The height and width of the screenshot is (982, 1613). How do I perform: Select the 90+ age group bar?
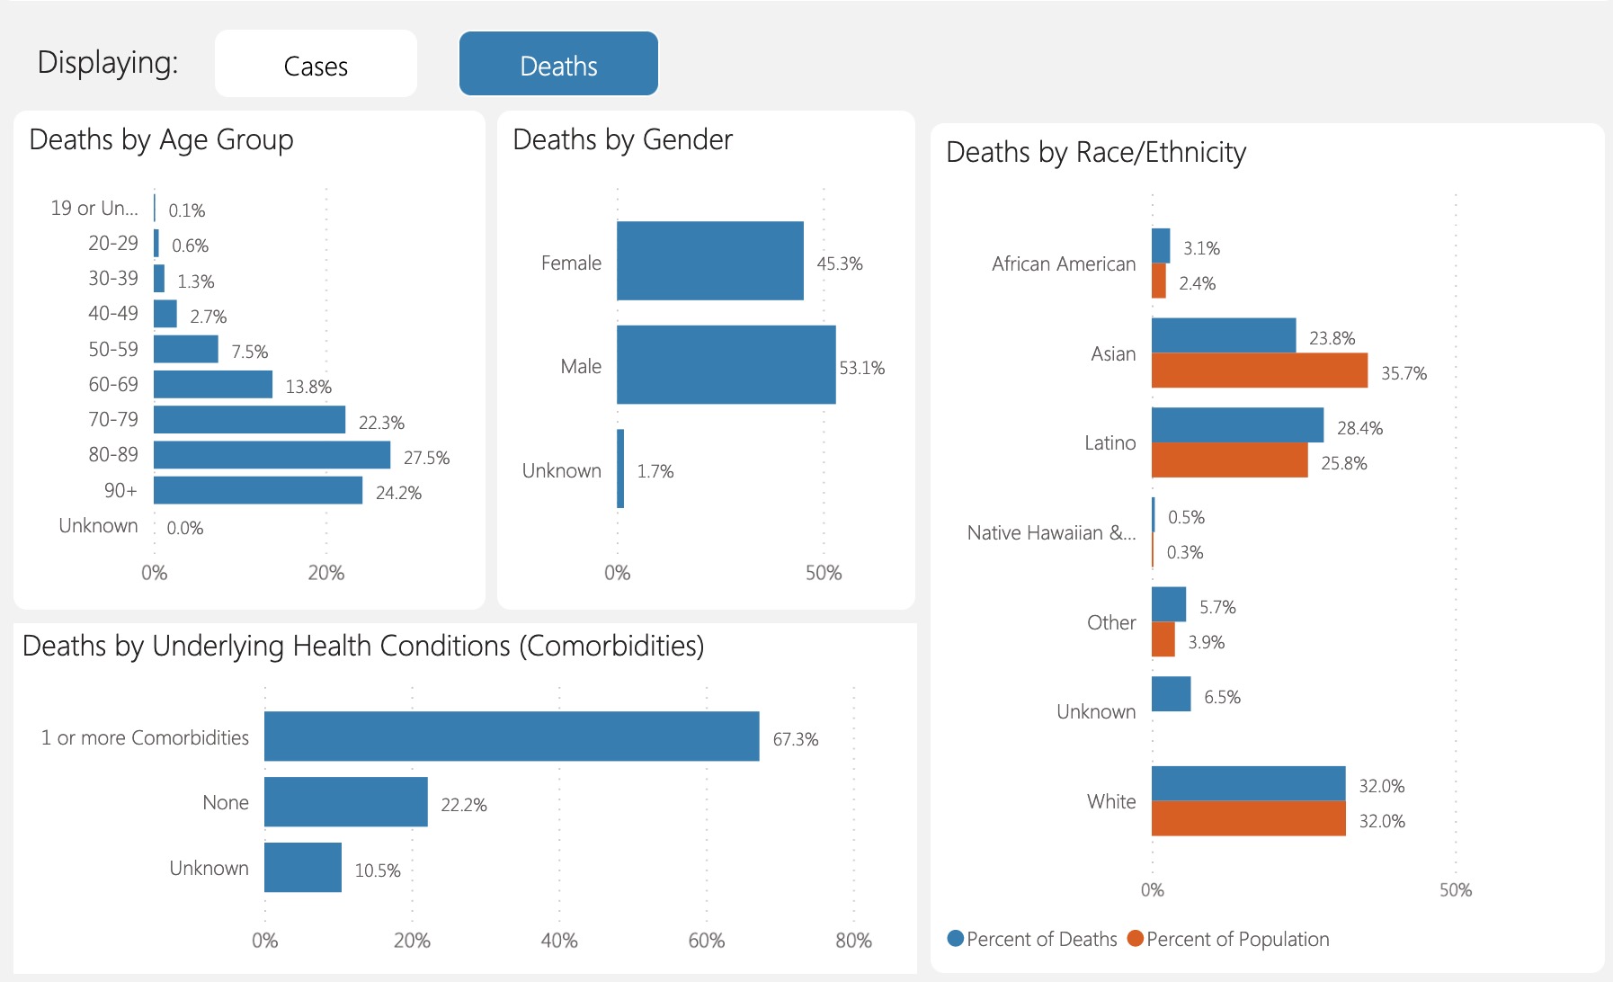pyautogui.click(x=258, y=490)
